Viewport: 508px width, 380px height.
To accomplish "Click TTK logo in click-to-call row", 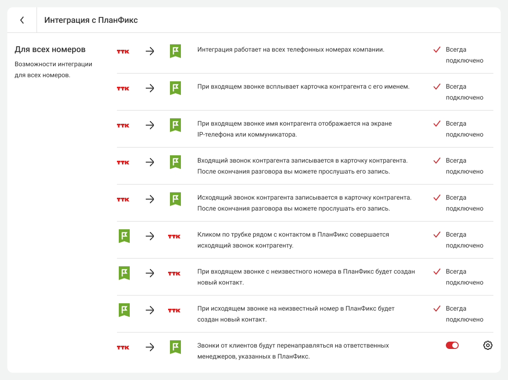I will [x=175, y=237].
